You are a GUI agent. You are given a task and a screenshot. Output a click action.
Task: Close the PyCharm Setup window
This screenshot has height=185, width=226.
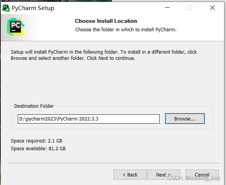click(x=213, y=8)
